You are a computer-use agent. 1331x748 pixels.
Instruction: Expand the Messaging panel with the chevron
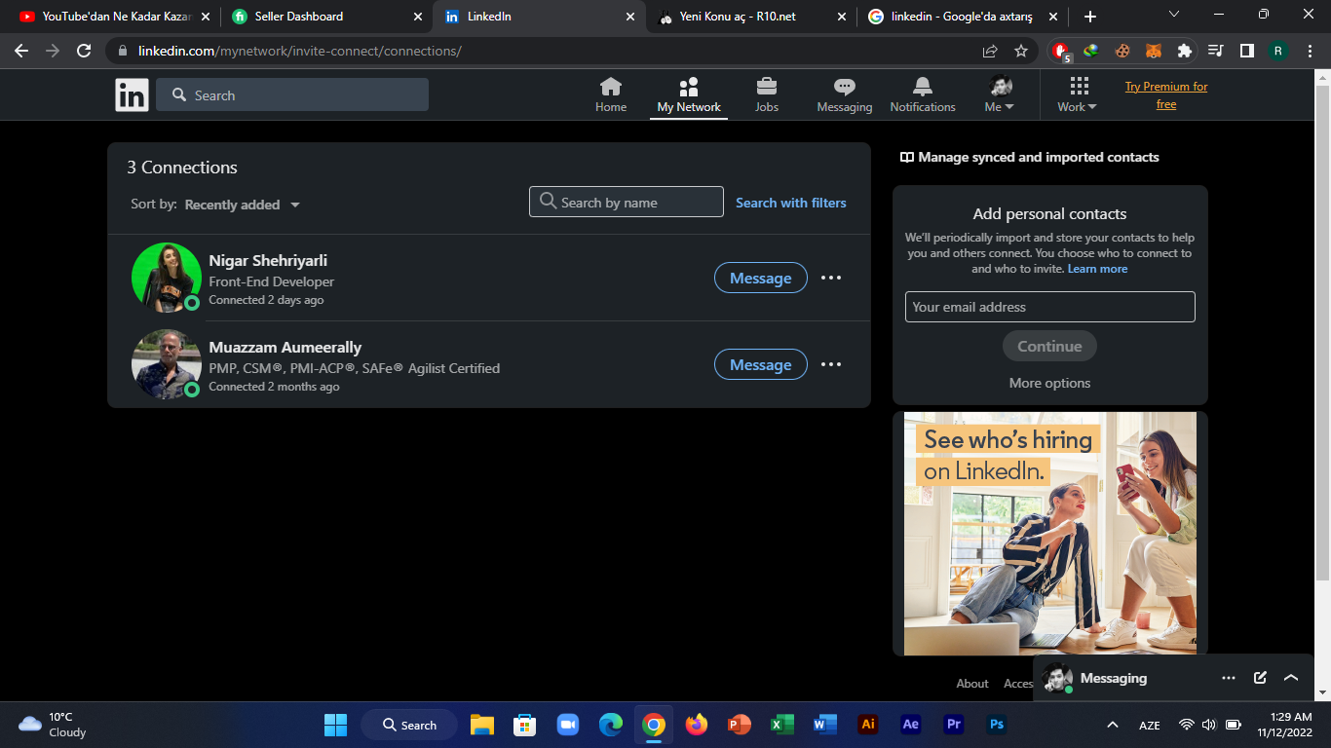(x=1291, y=678)
